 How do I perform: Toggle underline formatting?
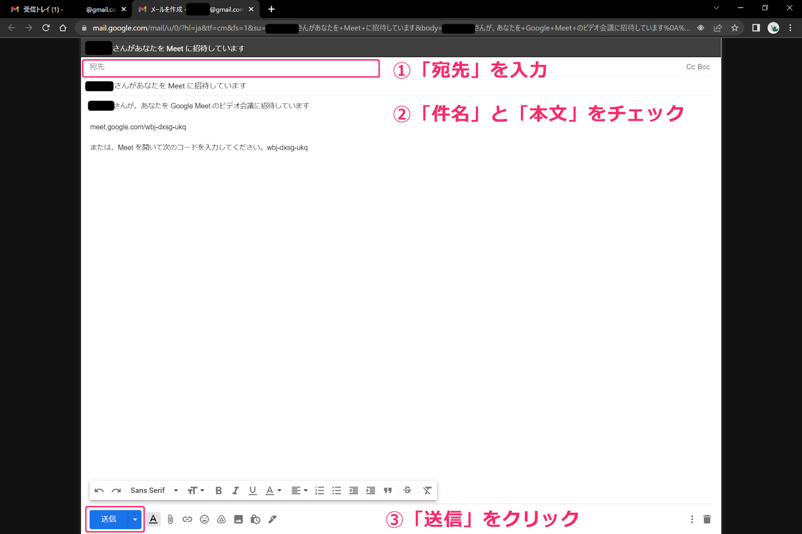click(253, 490)
